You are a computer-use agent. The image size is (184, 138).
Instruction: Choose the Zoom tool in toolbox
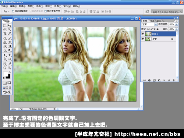pos(10,68)
